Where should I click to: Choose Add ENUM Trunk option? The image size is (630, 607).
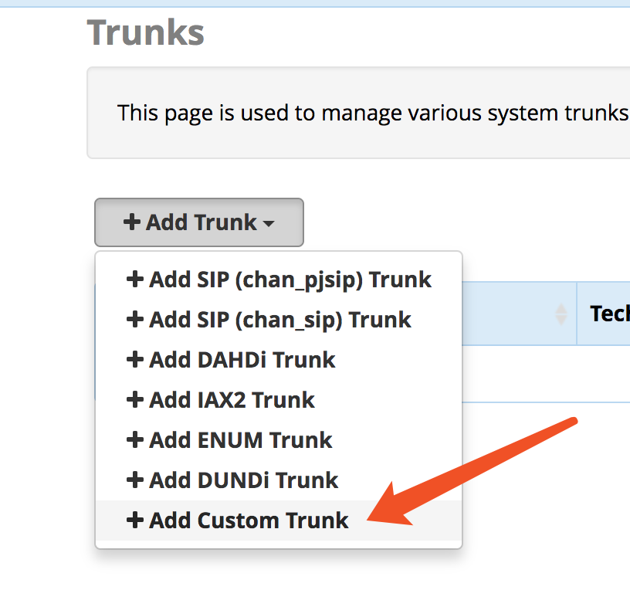pyautogui.click(x=279, y=440)
